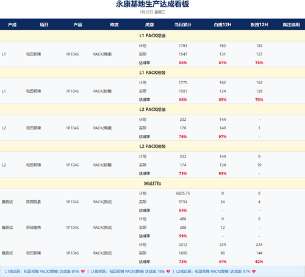Viewport: 305px width, 277px height.
Task: Click the monthly actual value 1600
Action: (x=183, y=253)
